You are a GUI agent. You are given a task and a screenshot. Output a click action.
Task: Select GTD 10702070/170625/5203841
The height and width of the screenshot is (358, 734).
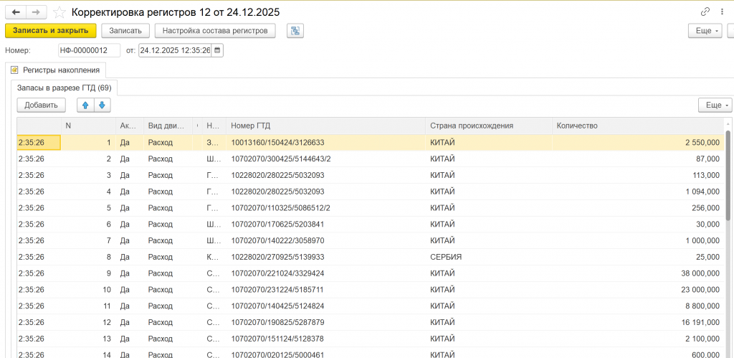[277, 225]
